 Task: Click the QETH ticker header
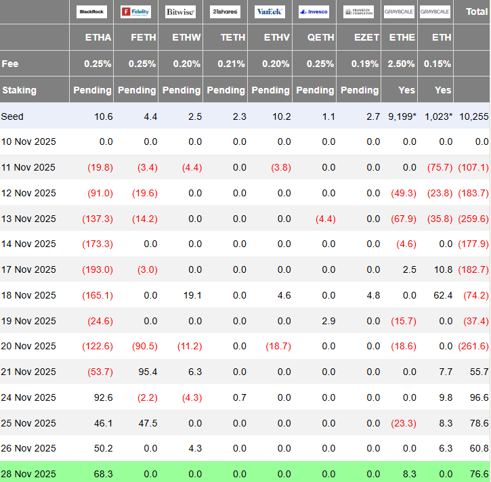321,38
